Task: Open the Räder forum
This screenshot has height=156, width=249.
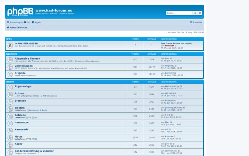Action: click(18, 144)
